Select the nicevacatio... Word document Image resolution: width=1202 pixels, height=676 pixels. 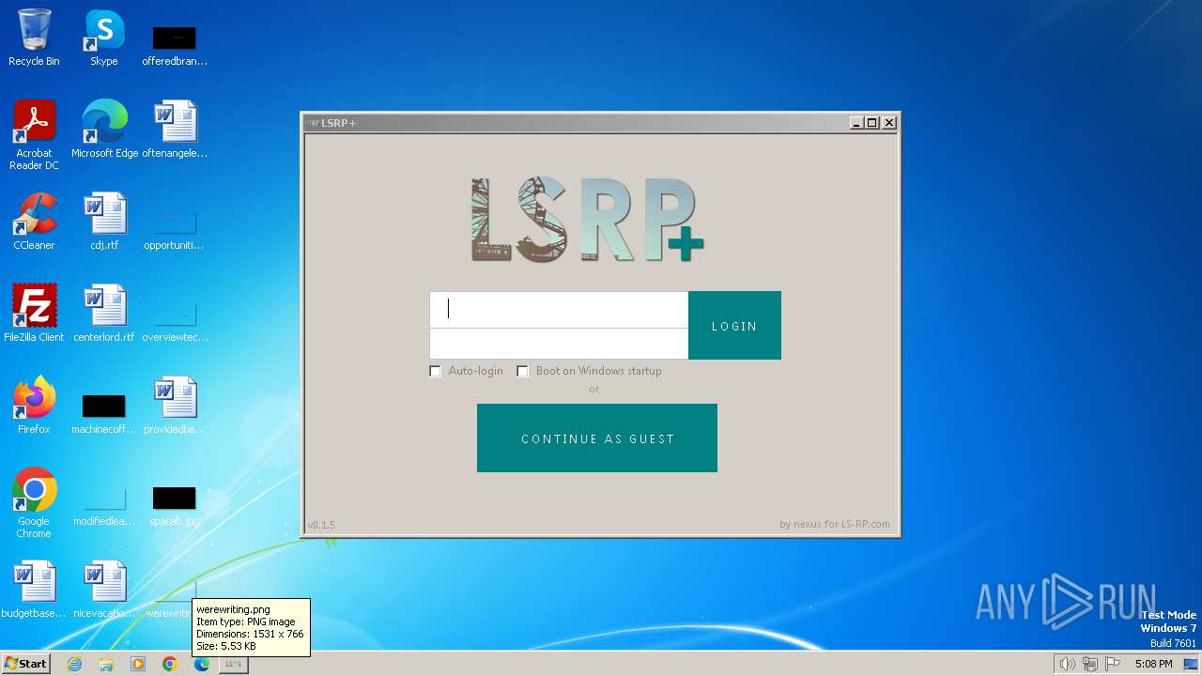coord(104,589)
